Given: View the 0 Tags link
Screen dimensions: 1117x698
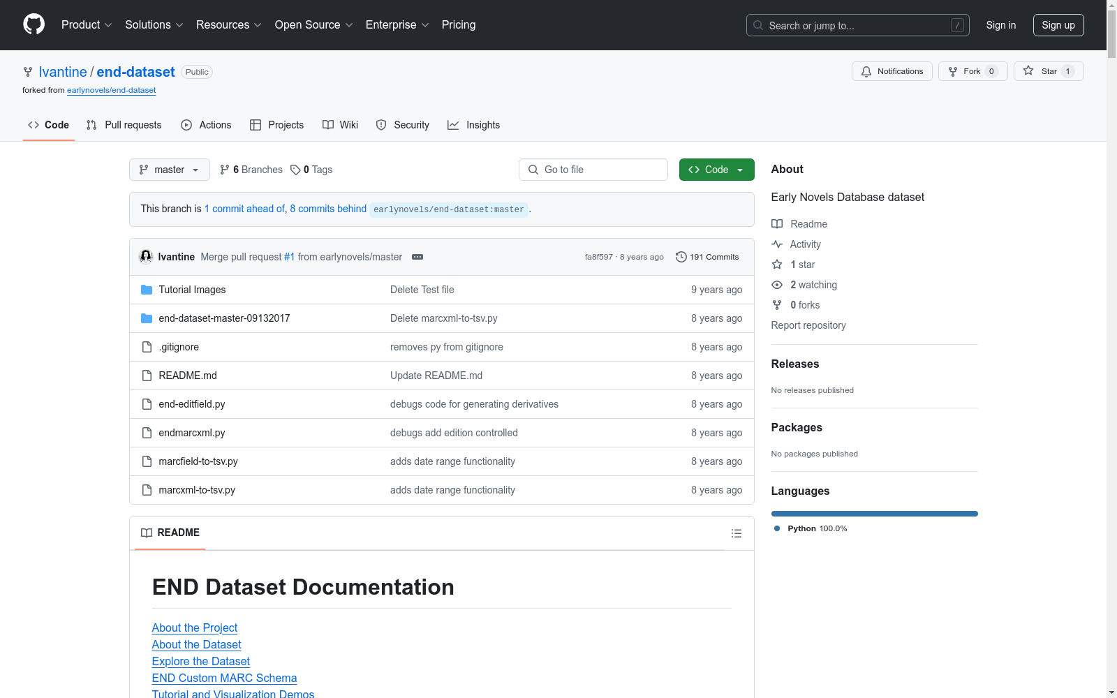Looking at the screenshot, I should (311, 170).
